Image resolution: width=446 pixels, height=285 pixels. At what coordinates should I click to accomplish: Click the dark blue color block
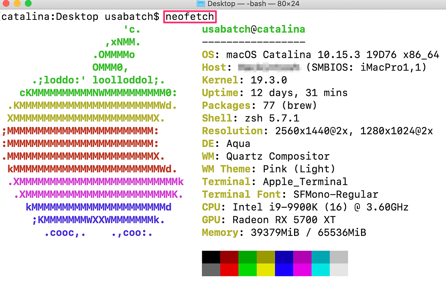click(x=284, y=257)
